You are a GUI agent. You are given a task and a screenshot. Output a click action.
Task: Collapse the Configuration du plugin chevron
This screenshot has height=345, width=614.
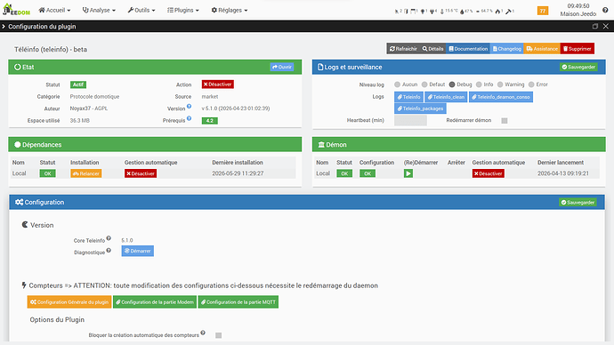[x=4, y=26]
